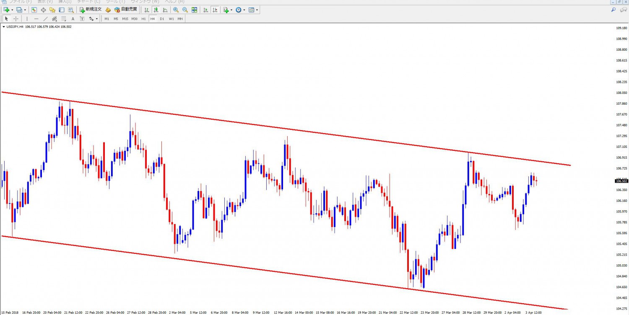Click the 109.180 price scale label
The height and width of the screenshot is (315, 629).
(x=621, y=28)
